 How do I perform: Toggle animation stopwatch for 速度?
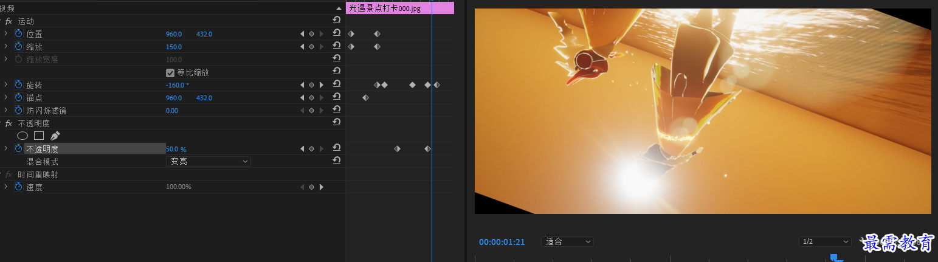tap(18, 187)
